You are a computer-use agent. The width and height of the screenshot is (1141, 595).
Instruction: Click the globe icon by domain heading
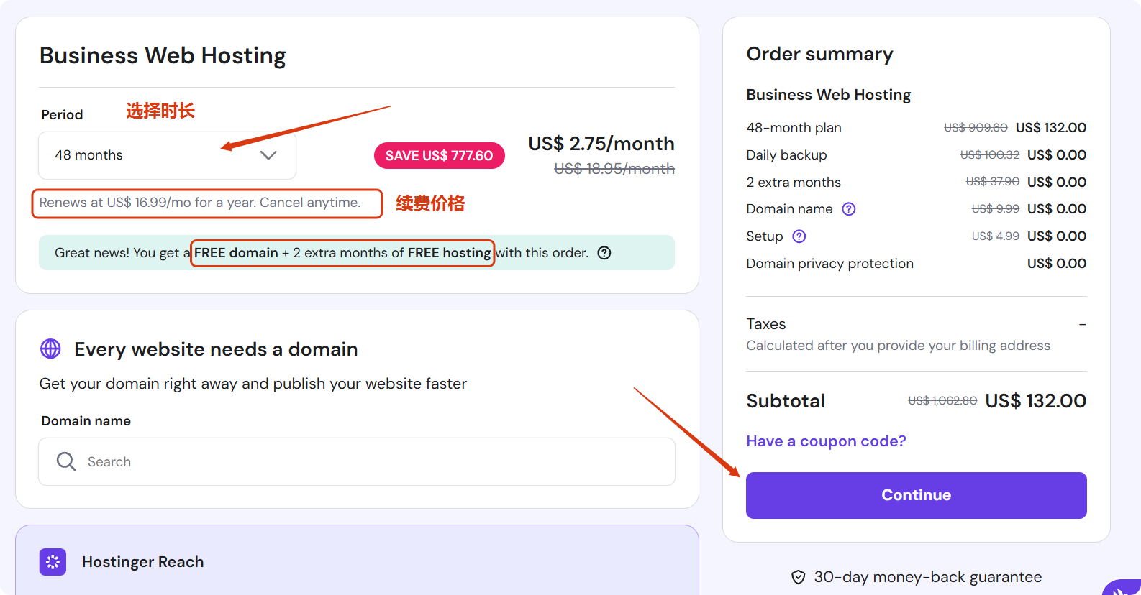[50, 349]
